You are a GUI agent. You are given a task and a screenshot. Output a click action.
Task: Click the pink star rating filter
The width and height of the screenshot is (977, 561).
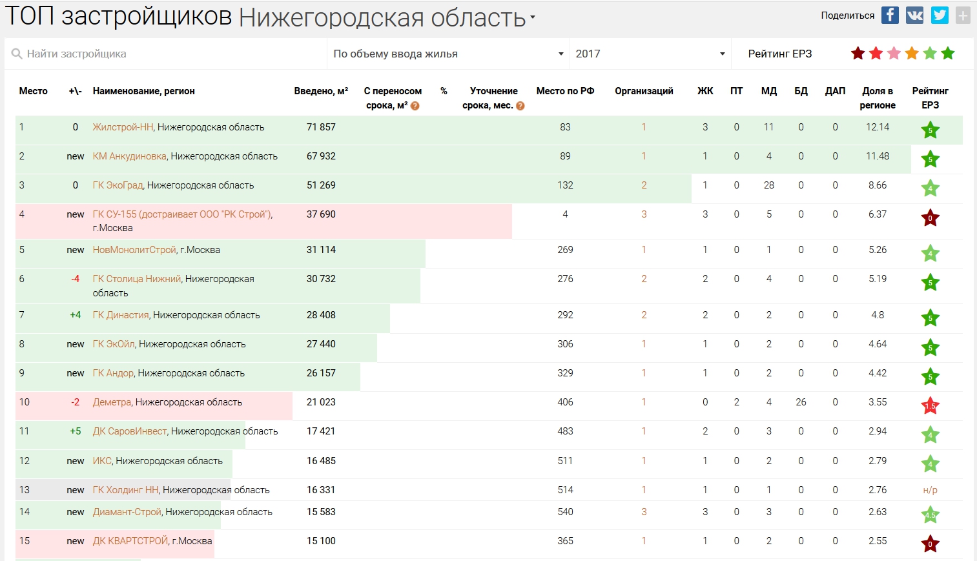point(894,54)
